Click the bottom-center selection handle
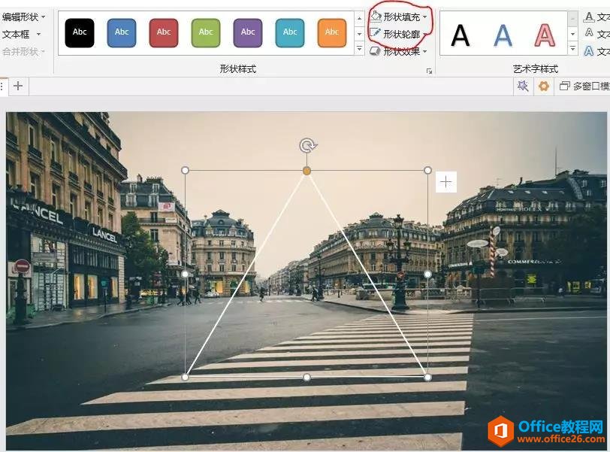The width and height of the screenshot is (610, 452). click(x=307, y=378)
